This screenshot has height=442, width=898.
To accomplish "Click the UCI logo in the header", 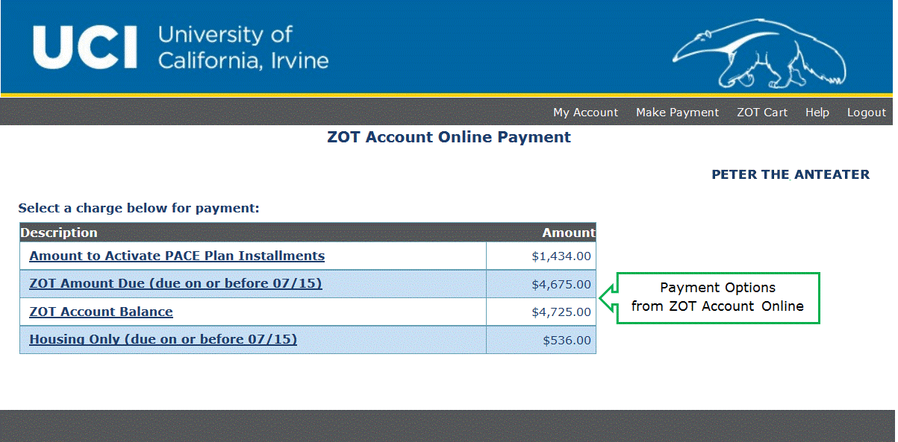I will coord(84,46).
